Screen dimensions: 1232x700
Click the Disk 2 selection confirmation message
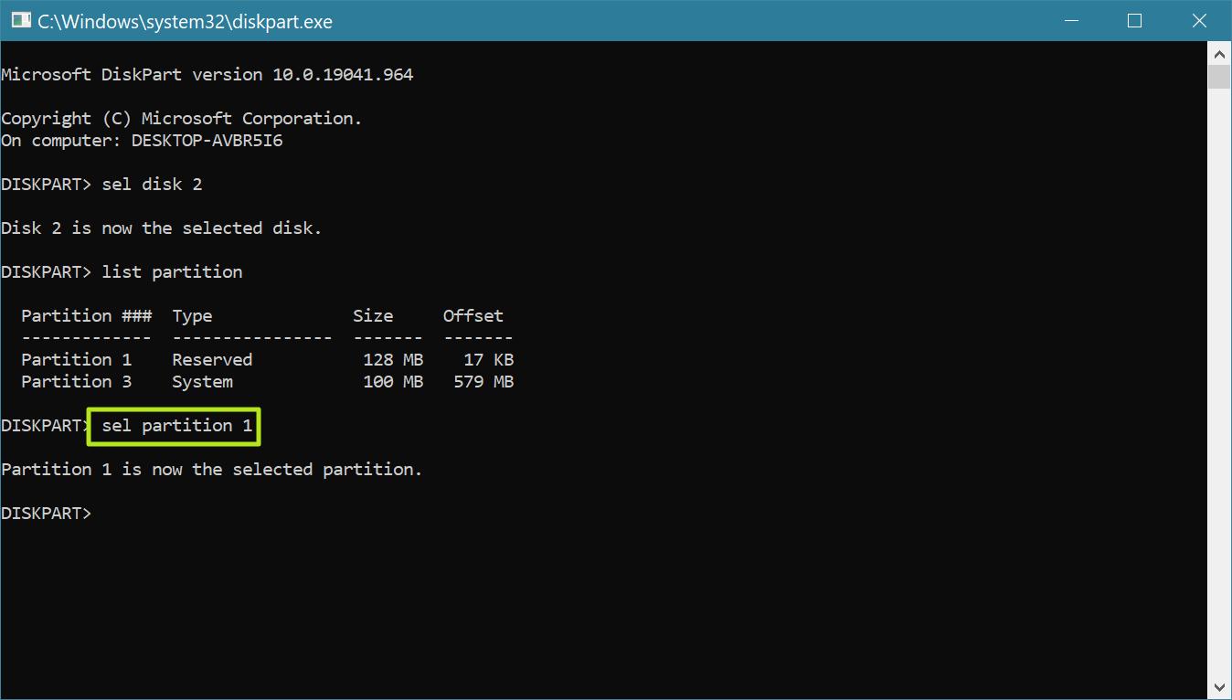[x=161, y=228]
